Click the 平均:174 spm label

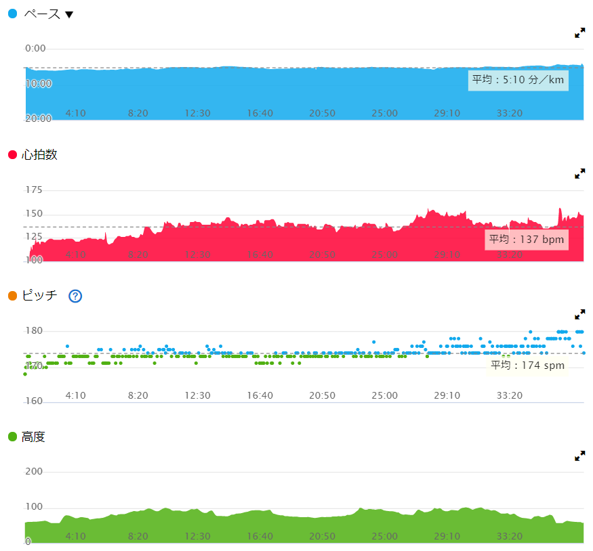[527, 366]
